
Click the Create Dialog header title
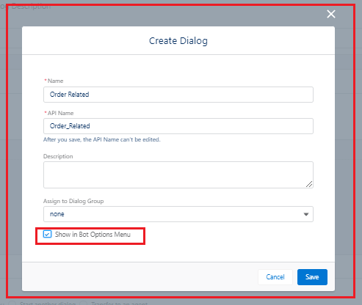pyautogui.click(x=178, y=41)
